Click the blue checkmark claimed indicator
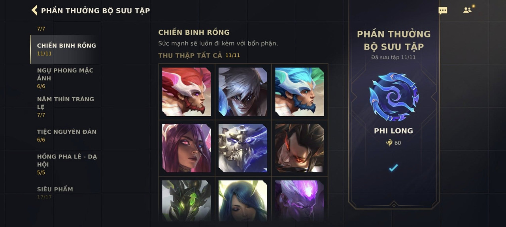This screenshot has width=506, height=227. (393, 168)
